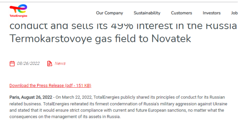The image size is (241, 125).
Task: Download the Press Release PDF
Action: (x=50, y=86)
